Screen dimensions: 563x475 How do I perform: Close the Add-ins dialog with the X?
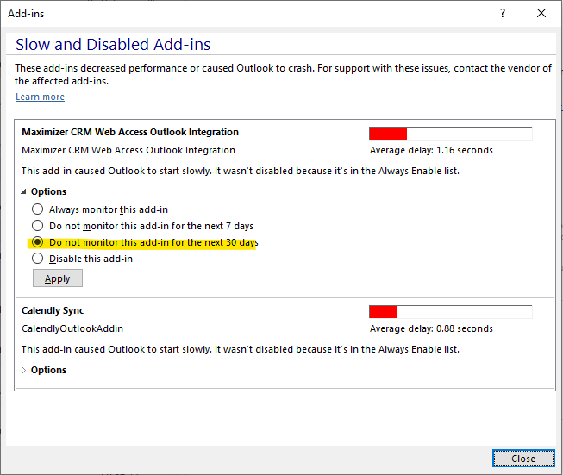tap(541, 13)
